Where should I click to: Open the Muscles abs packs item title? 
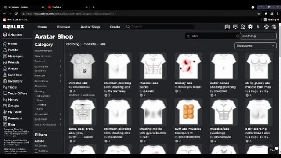pyautogui.click(x=149, y=85)
